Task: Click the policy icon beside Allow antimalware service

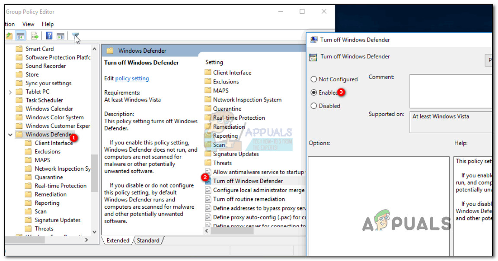Action: pyautogui.click(x=208, y=172)
